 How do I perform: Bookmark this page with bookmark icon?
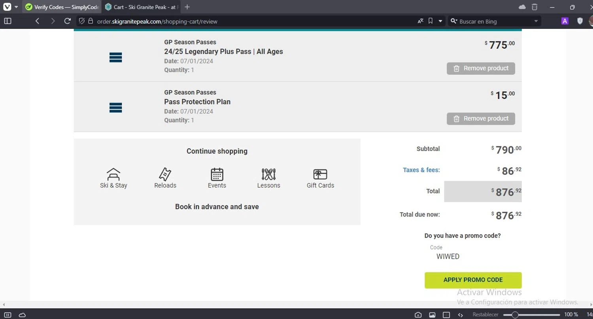point(431,21)
